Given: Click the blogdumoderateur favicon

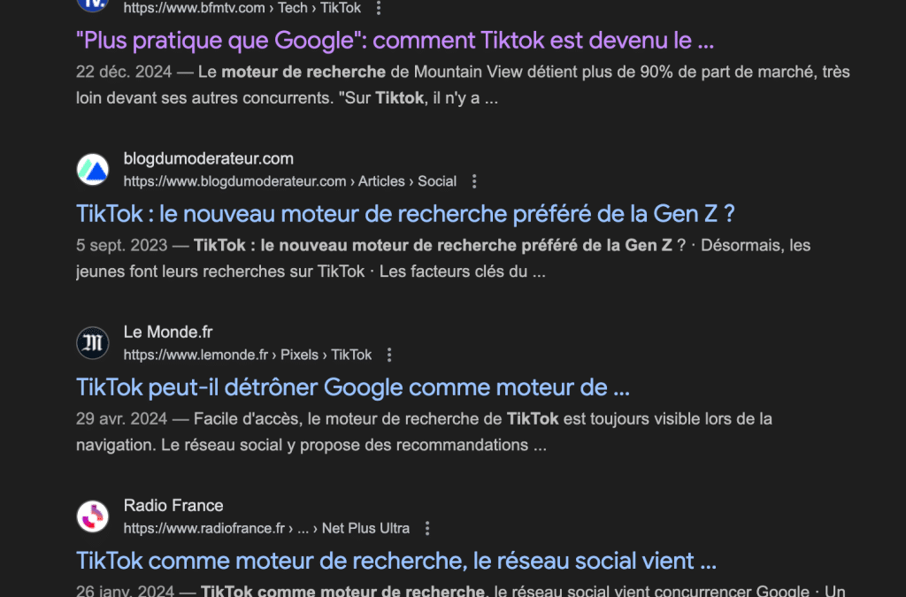Looking at the screenshot, I should click(92, 169).
